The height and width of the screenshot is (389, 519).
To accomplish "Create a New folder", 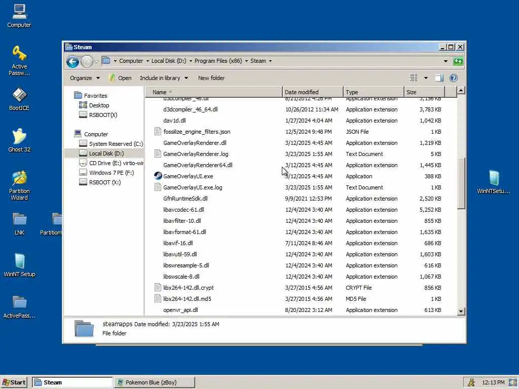I will tap(211, 78).
